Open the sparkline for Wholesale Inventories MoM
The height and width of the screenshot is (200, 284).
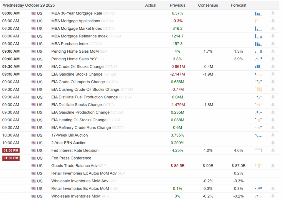[258, 196]
